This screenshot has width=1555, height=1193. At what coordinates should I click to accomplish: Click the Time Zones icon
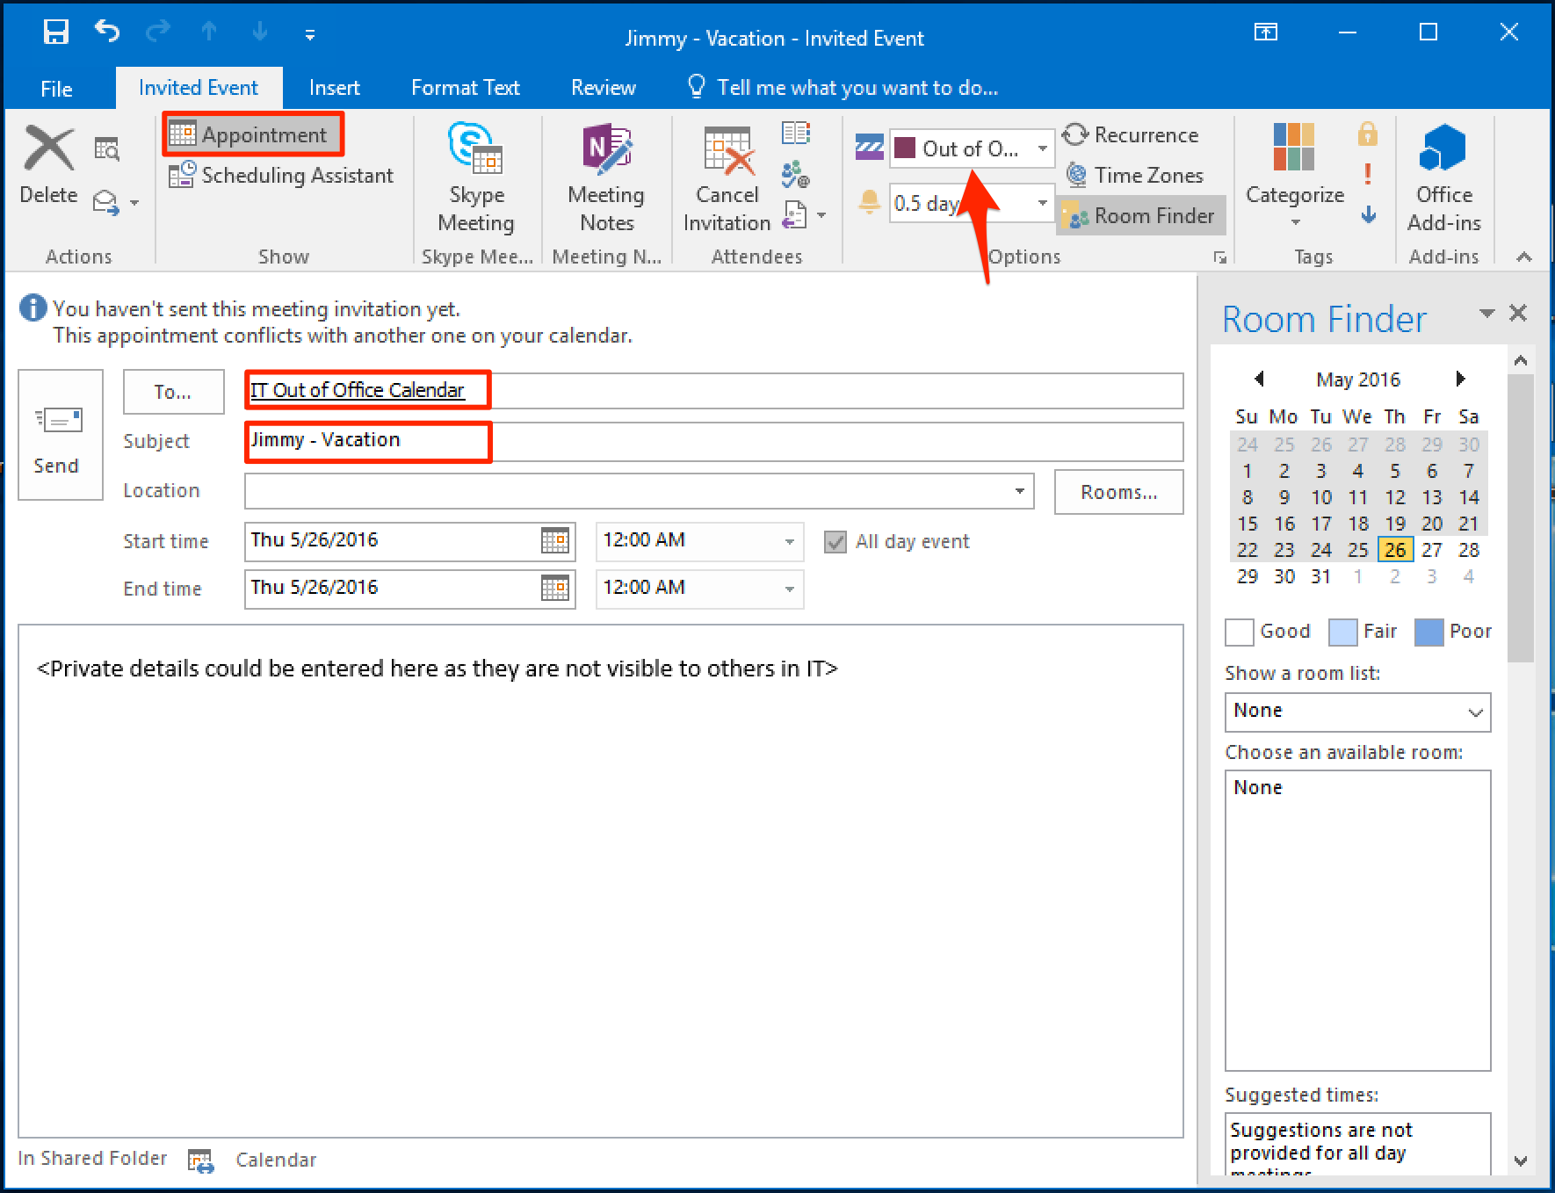coord(1074,175)
